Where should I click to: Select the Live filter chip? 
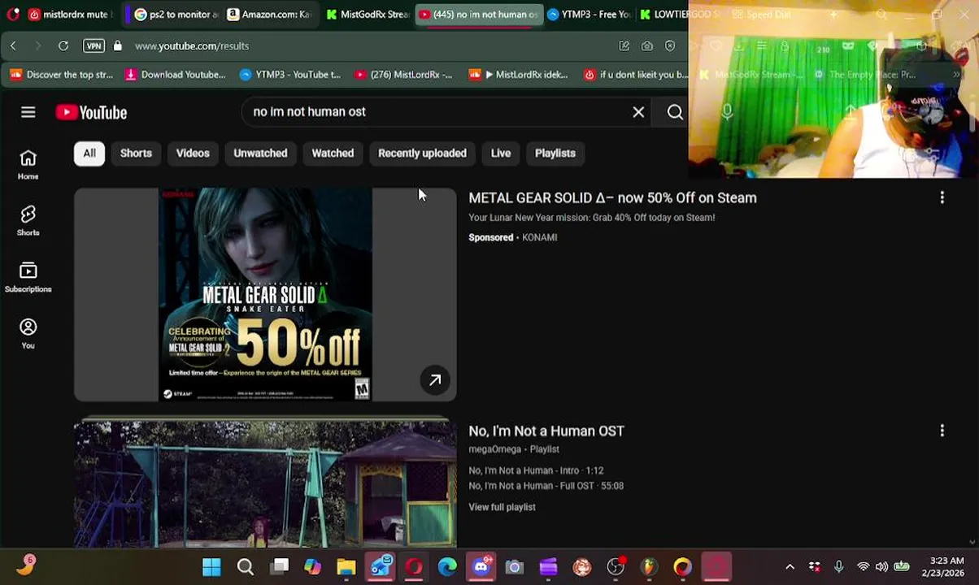pyautogui.click(x=501, y=153)
